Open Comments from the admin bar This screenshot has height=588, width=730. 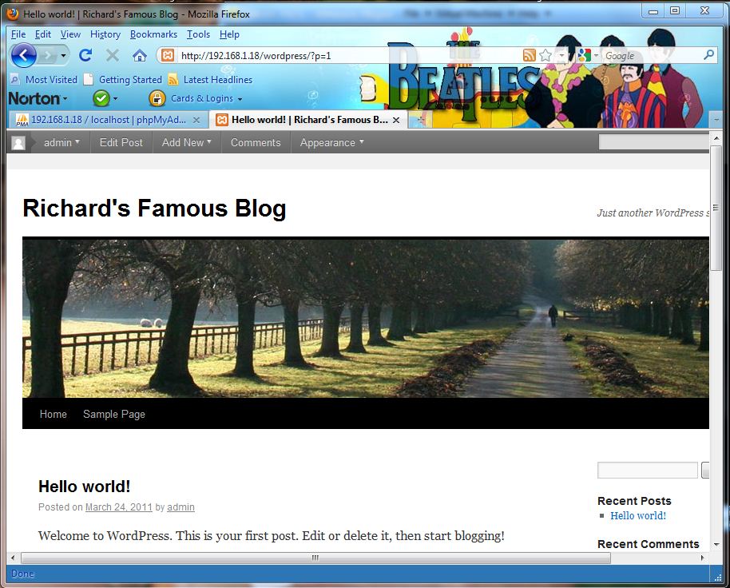point(256,142)
